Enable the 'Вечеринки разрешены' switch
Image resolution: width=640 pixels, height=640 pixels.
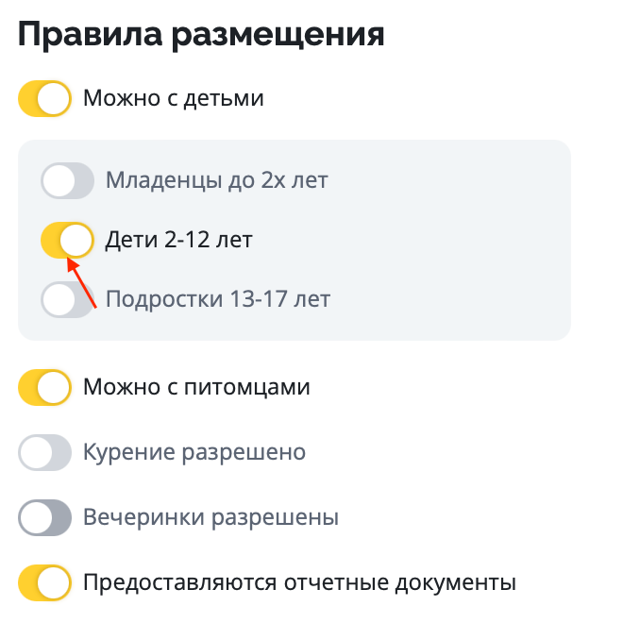(x=45, y=518)
